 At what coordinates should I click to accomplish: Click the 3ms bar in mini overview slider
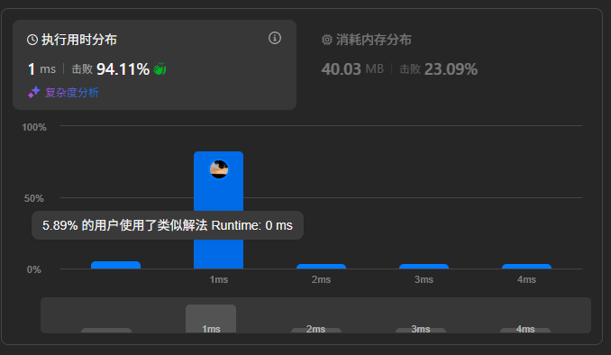pyautogui.click(x=421, y=330)
